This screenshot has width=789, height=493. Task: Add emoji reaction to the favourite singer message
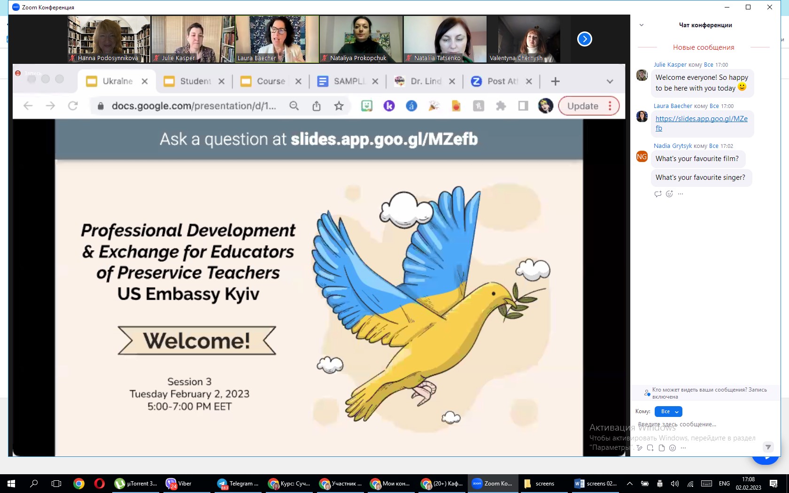click(669, 194)
